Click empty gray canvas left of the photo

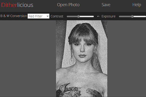click(28, 59)
